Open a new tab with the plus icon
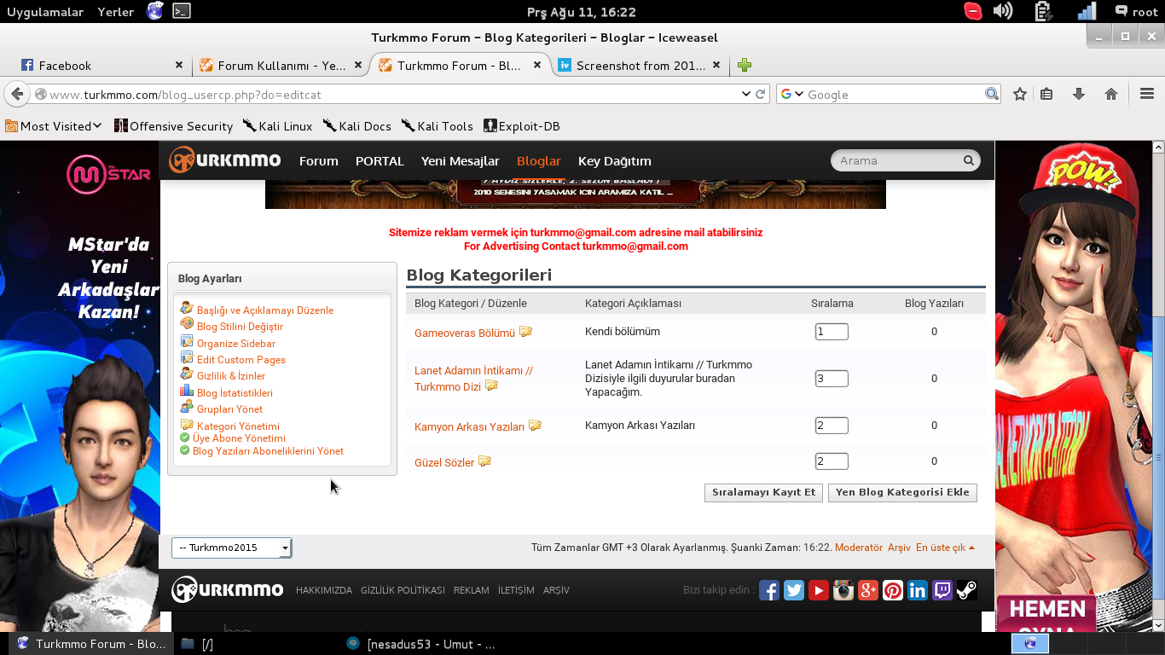Viewport: 1165px width, 655px height. pyautogui.click(x=745, y=65)
